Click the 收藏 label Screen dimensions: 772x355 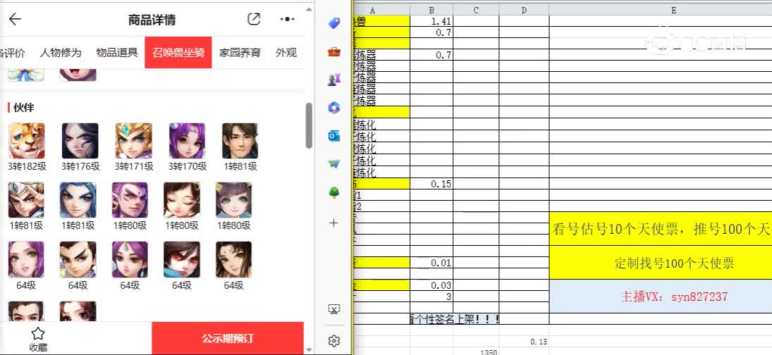(38, 347)
